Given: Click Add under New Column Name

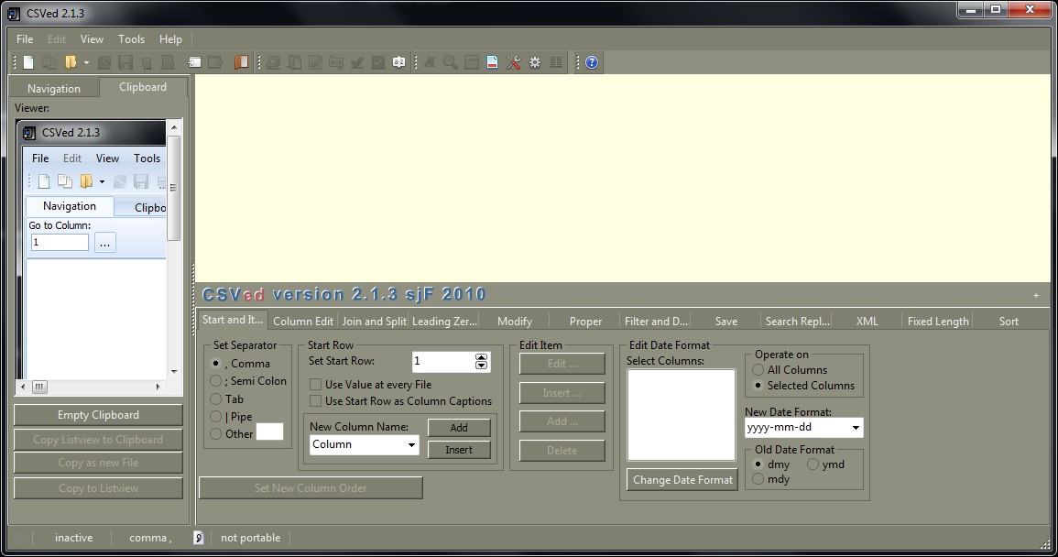Looking at the screenshot, I should [459, 428].
